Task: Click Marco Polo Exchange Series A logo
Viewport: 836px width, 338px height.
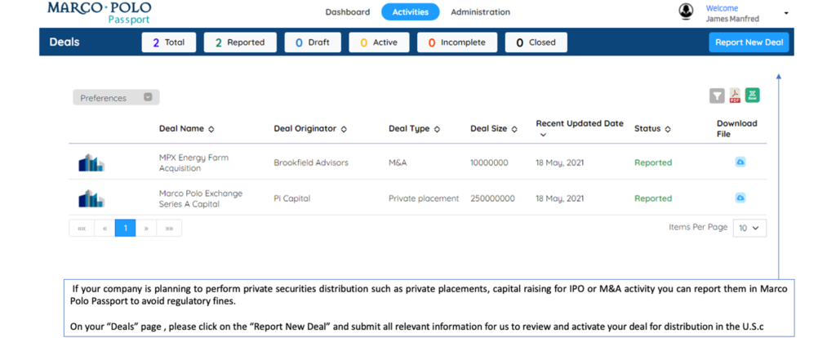Action: tap(91, 198)
